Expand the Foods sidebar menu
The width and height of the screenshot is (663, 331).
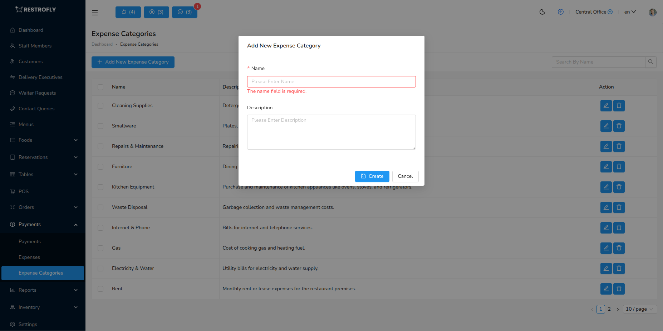click(x=43, y=140)
